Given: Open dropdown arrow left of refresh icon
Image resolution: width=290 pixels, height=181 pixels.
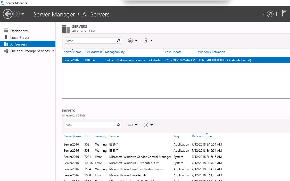Looking at the screenshot, I should (263, 14).
